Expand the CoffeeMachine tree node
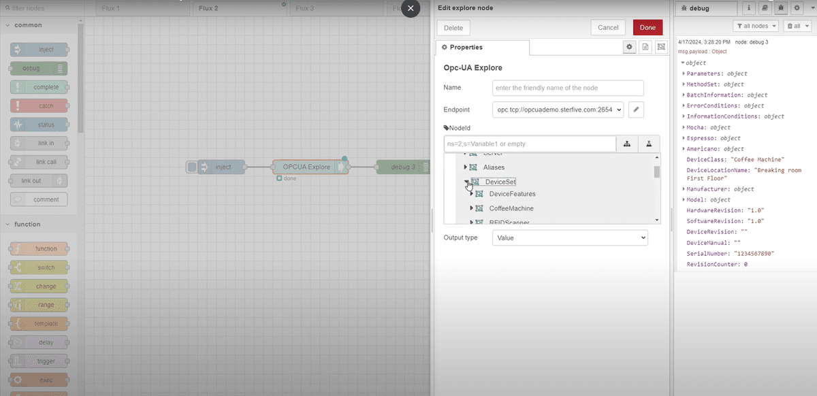The width and height of the screenshot is (817, 396). point(472,208)
